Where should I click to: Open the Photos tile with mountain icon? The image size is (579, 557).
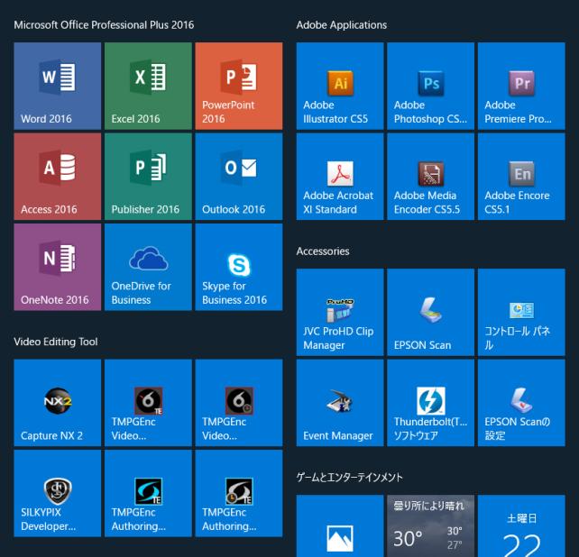pyautogui.click(x=340, y=526)
